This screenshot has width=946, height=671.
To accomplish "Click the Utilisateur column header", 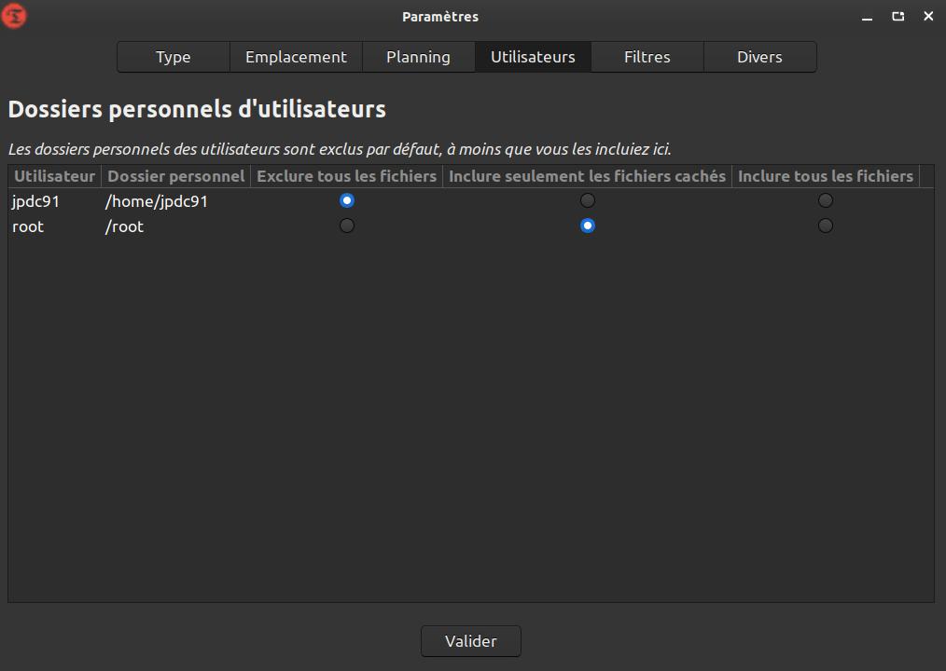I will (54, 176).
